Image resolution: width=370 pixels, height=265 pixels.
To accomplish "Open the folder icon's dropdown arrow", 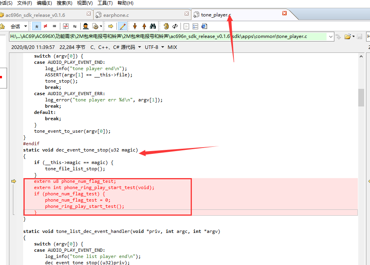I will [x=353, y=36].
